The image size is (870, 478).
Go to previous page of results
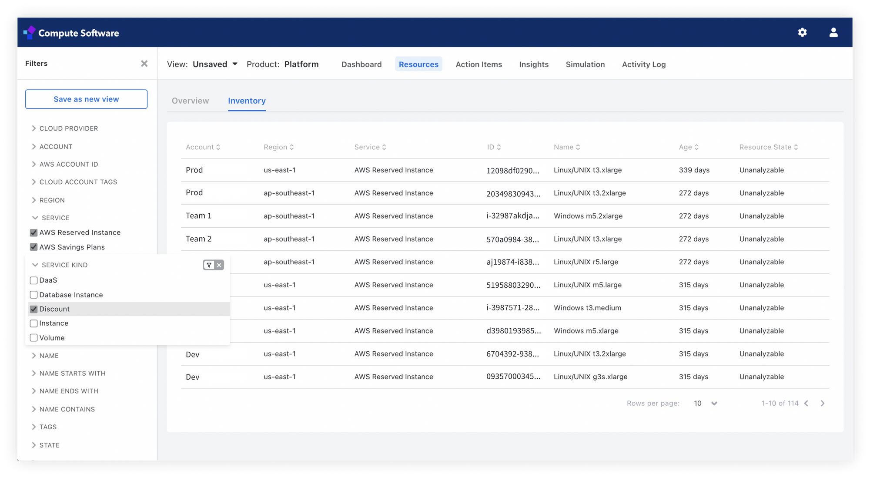806,404
